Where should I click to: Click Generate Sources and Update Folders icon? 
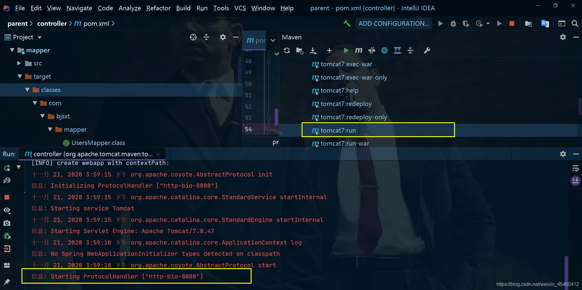click(x=300, y=51)
